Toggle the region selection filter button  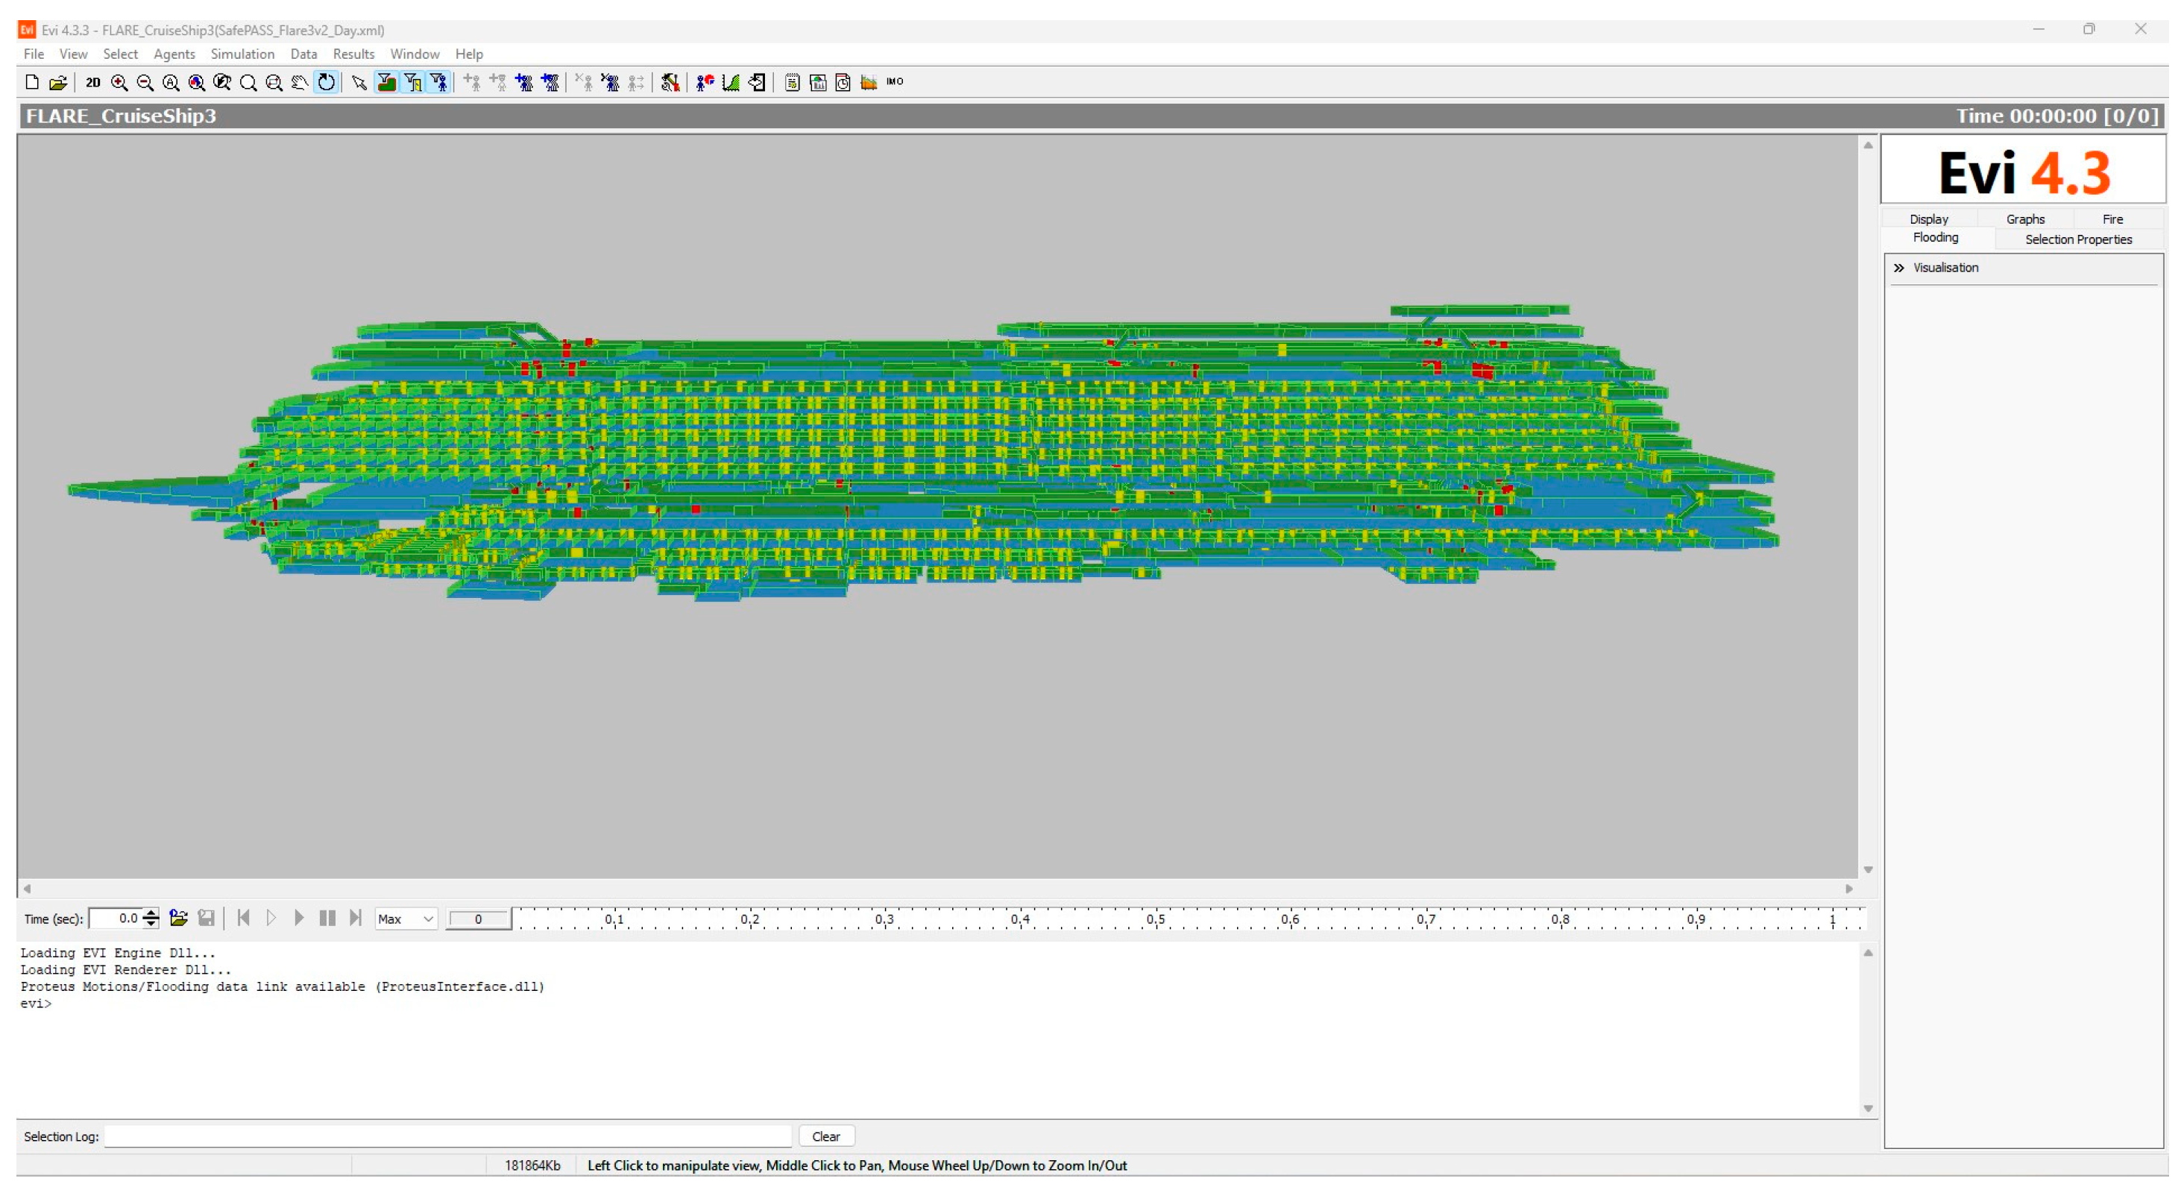pyautogui.click(x=386, y=82)
